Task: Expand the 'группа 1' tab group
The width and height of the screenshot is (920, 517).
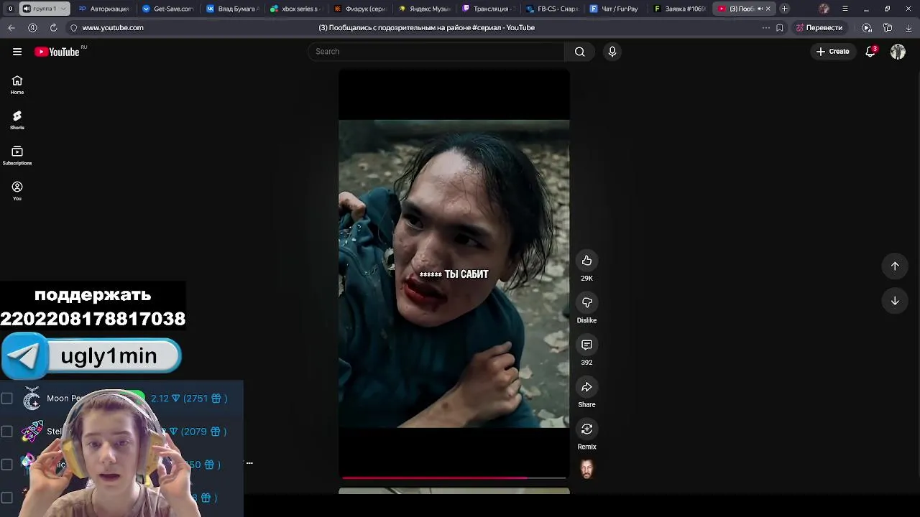Action: [44, 9]
